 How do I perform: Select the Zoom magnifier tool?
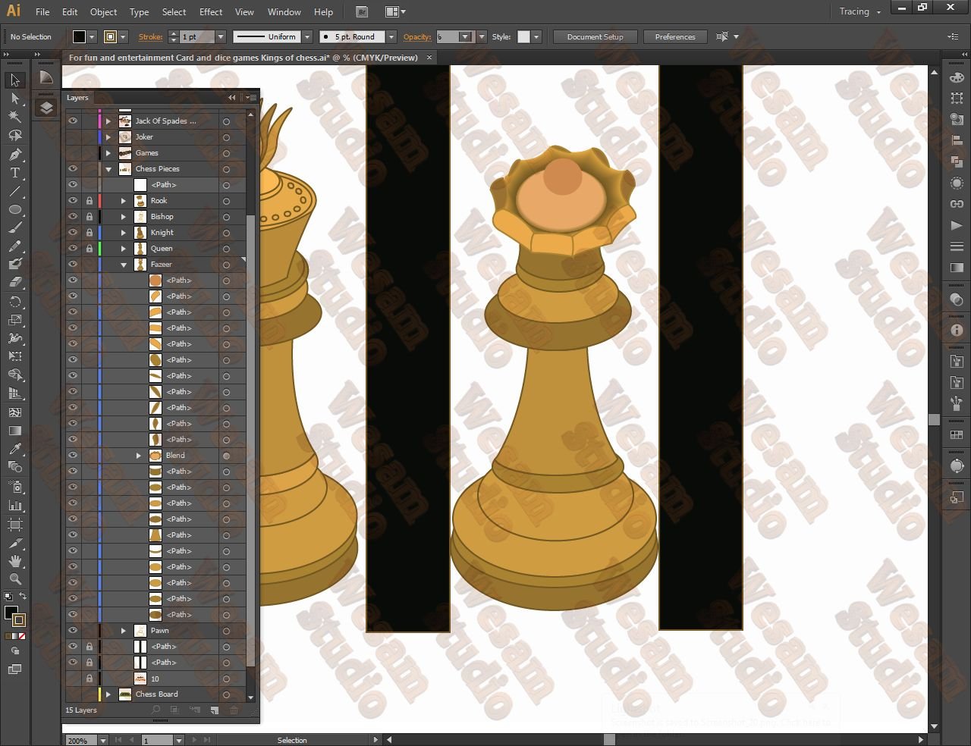coord(14,579)
